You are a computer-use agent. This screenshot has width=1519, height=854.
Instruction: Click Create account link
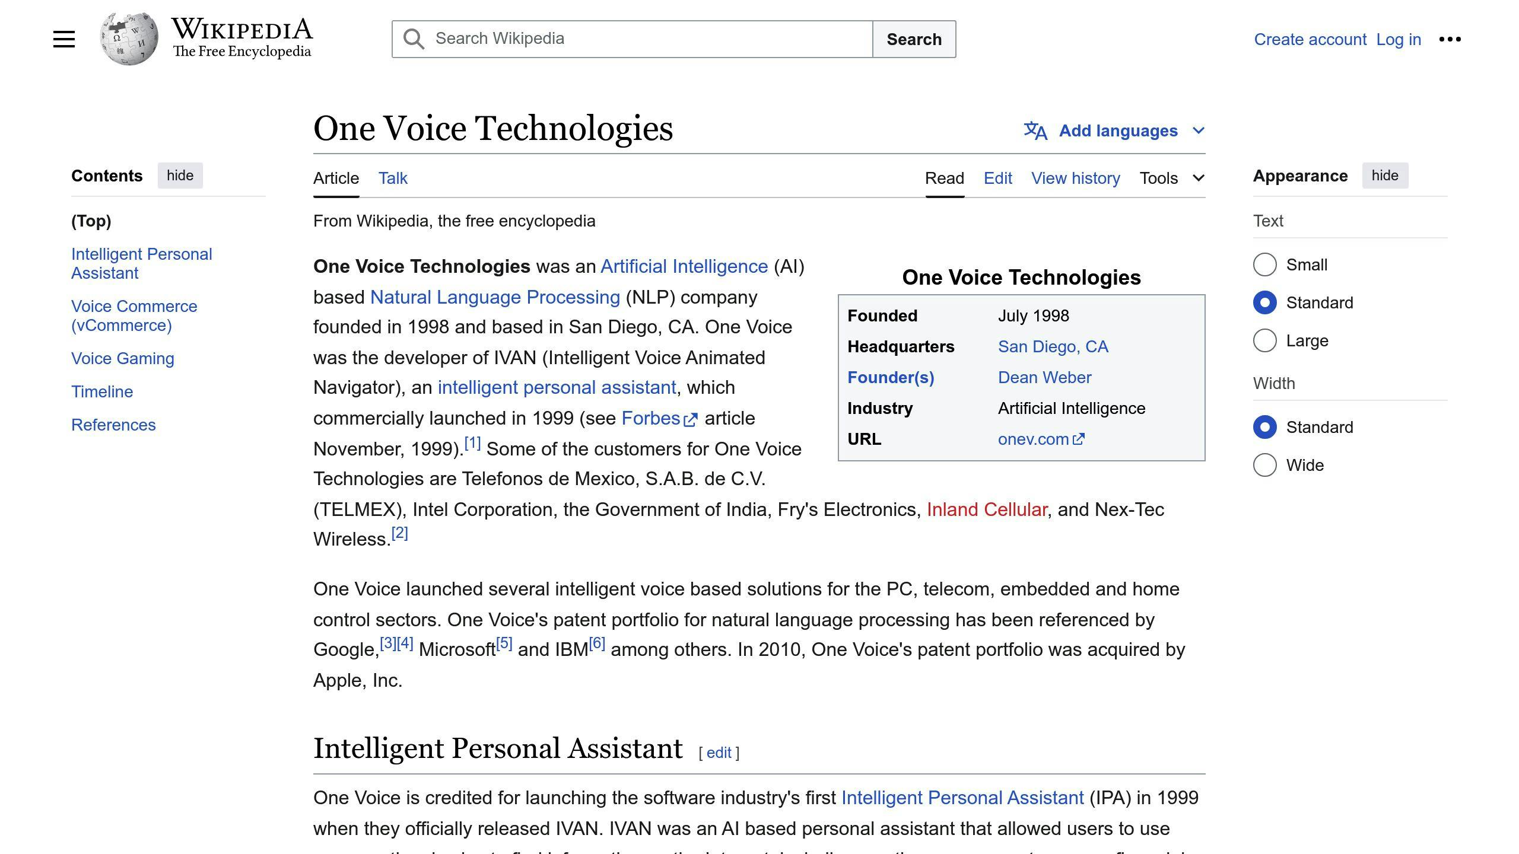pos(1310,39)
